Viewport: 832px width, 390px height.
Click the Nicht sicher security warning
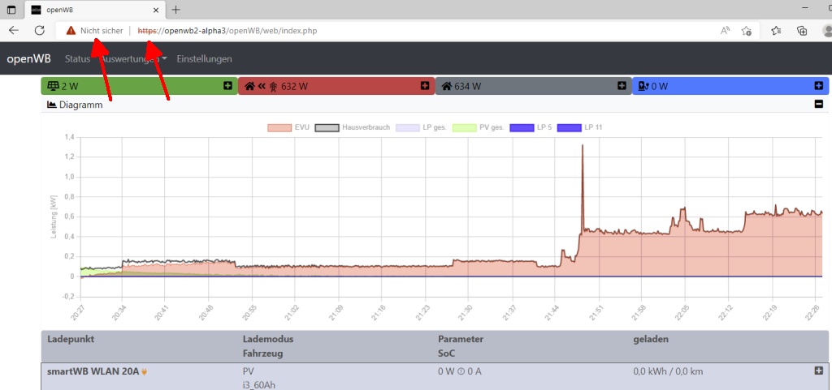[x=94, y=31]
